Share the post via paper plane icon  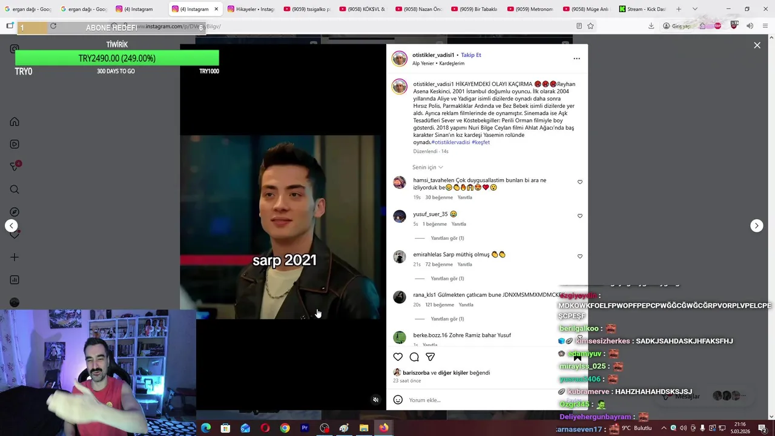[430, 357]
